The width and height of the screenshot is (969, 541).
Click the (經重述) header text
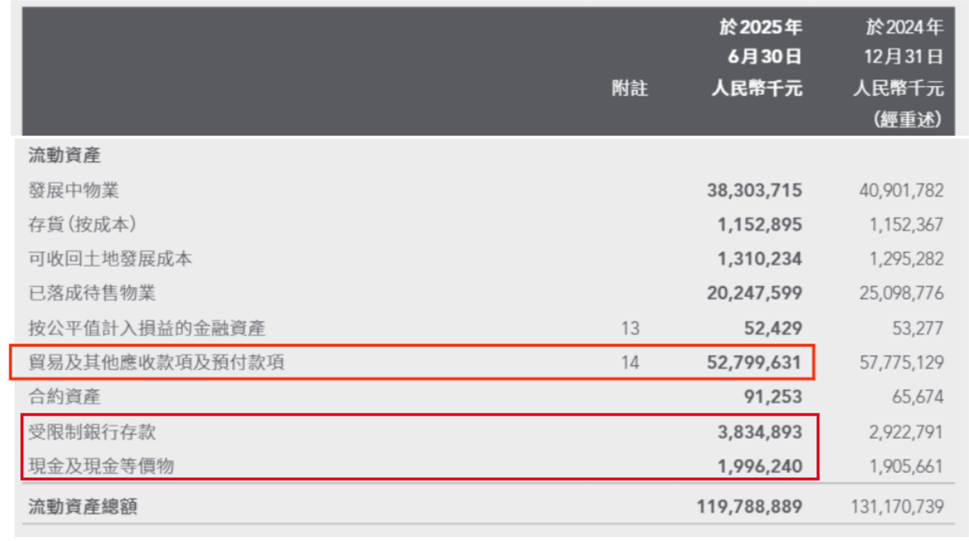point(908,119)
